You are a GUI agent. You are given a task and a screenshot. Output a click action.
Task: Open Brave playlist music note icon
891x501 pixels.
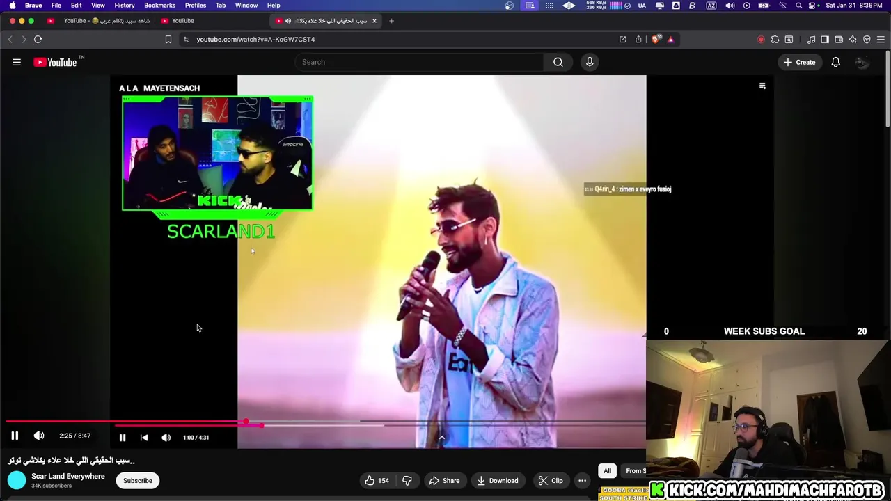click(x=811, y=40)
